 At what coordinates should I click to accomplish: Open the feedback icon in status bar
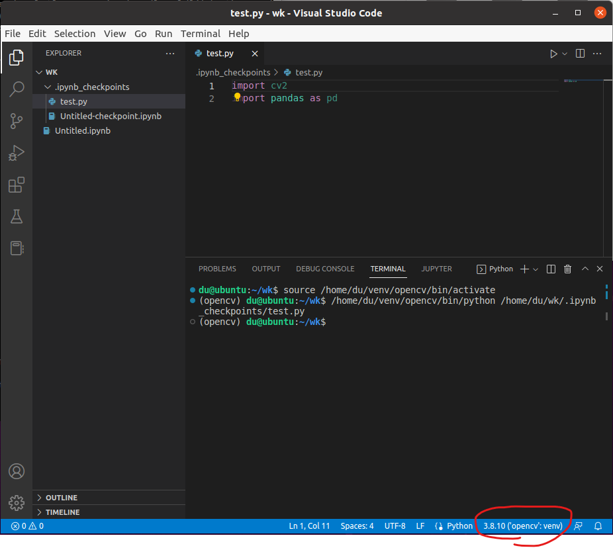click(578, 526)
